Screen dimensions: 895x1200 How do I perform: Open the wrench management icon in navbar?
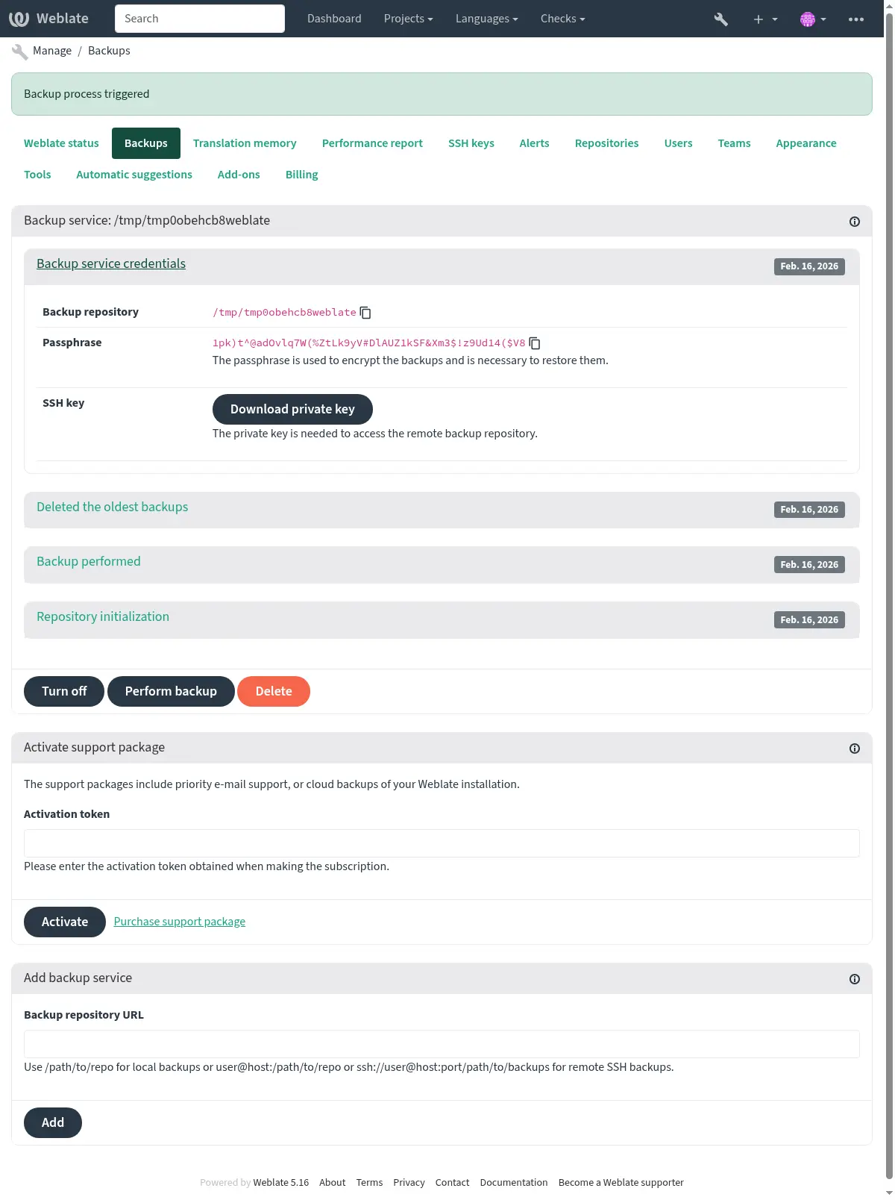click(x=720, y=19)
